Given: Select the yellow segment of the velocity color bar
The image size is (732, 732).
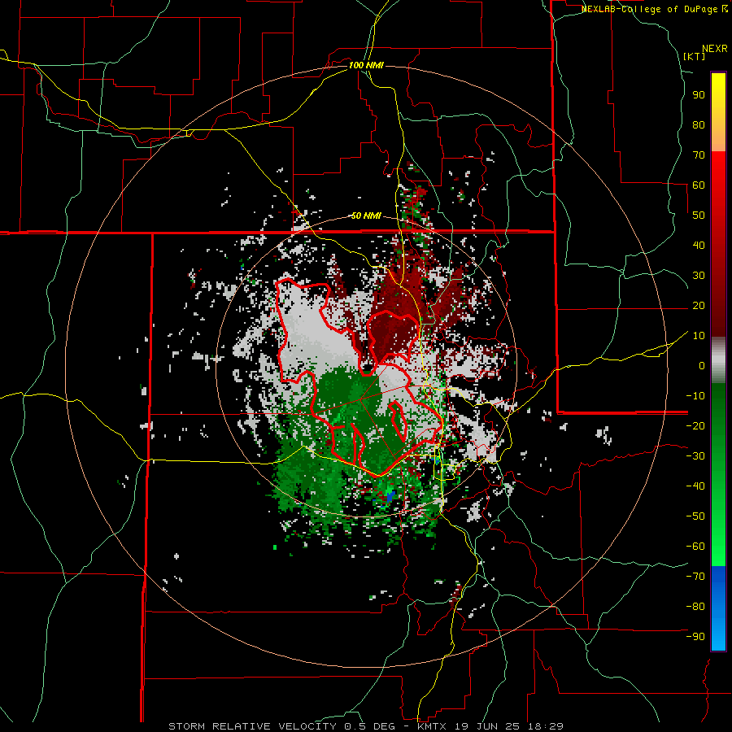Looking at the screenshot, I should point(718,112).
